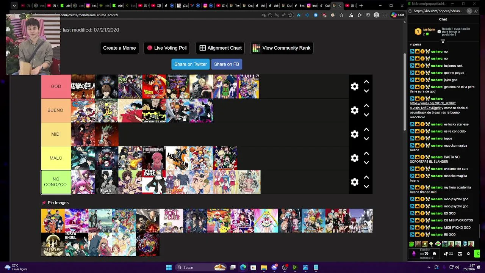Click the points icon in Kick chat
The width and height of the screenshot is (485, 273).
446,254
